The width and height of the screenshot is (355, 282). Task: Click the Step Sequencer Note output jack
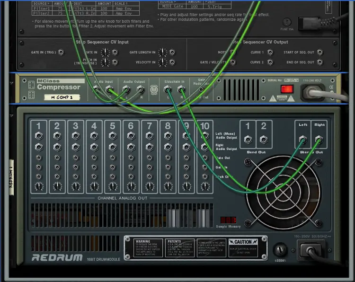233,52
